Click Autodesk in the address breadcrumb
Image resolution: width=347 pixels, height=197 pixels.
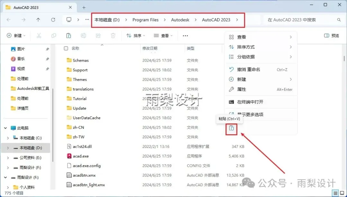pyautogui.click(x=180, y=20)
